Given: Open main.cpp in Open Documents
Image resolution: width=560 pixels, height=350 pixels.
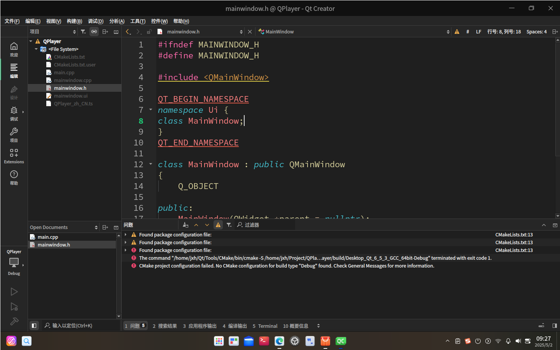Looking at the screenshot, I should (48, 237).
